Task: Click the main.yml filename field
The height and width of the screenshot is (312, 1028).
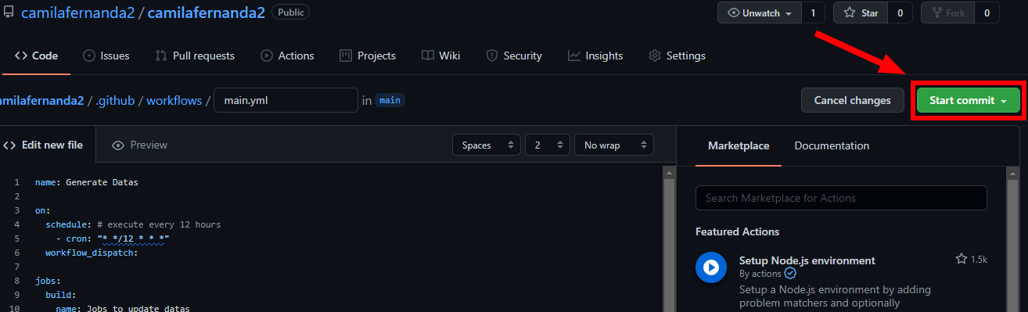Action: point(286,100)
